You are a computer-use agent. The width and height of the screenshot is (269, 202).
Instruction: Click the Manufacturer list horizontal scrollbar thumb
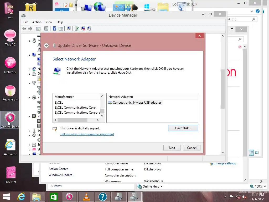pos(73,120)
